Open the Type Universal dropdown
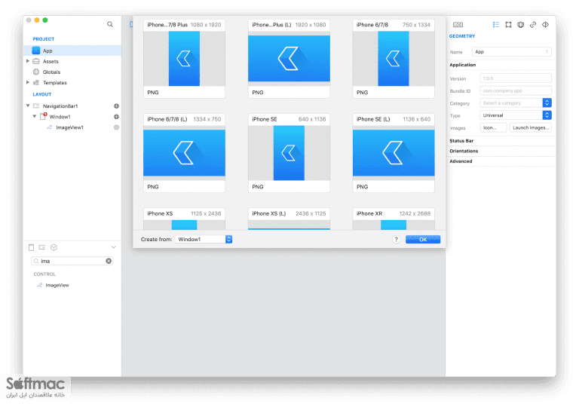This screenshot has width=579, height=407. (516, 115)
